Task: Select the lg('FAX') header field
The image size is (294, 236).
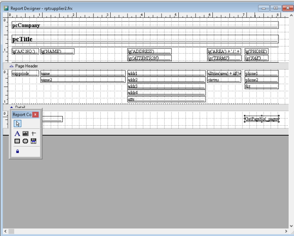Action: pos(256,58)
